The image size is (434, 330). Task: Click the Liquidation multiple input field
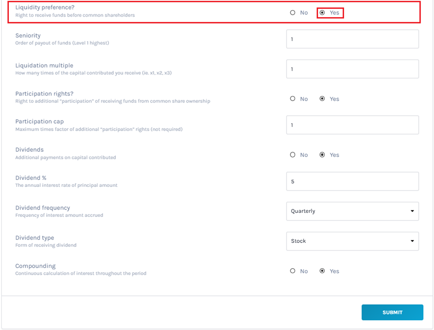pos(352,69)
